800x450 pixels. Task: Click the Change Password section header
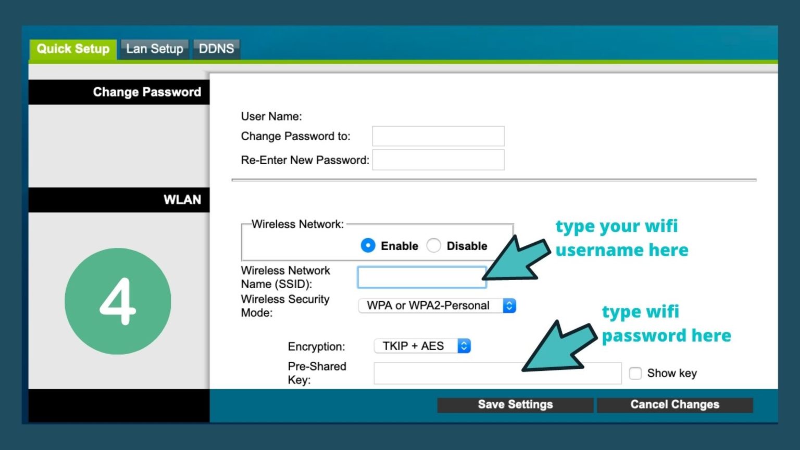point(119,92)
